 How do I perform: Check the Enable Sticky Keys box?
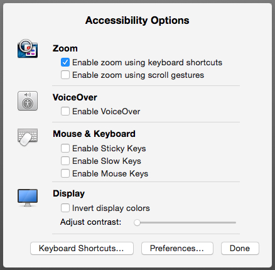(65, 148)
